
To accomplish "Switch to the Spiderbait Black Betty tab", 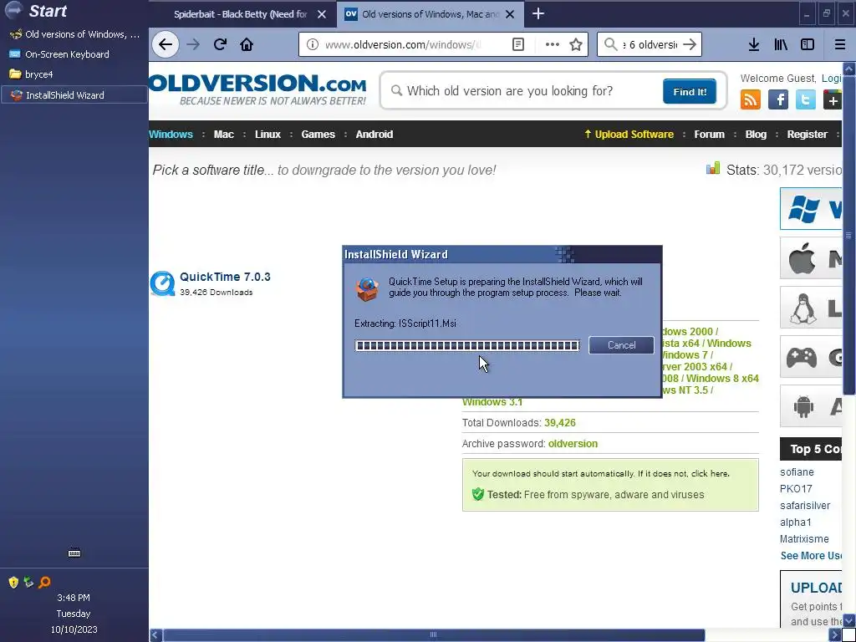I will pos(240,14).
